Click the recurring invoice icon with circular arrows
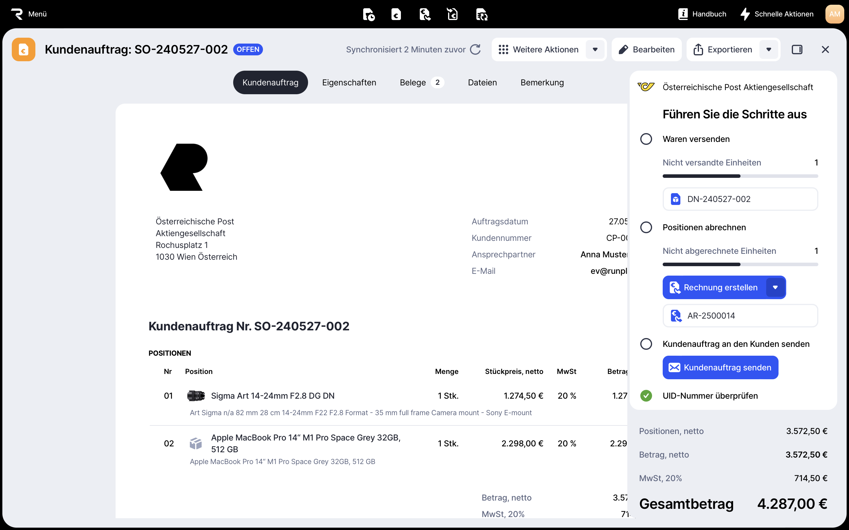The height and width of the screenshot is (530, 849). click(x=481, y=14)
